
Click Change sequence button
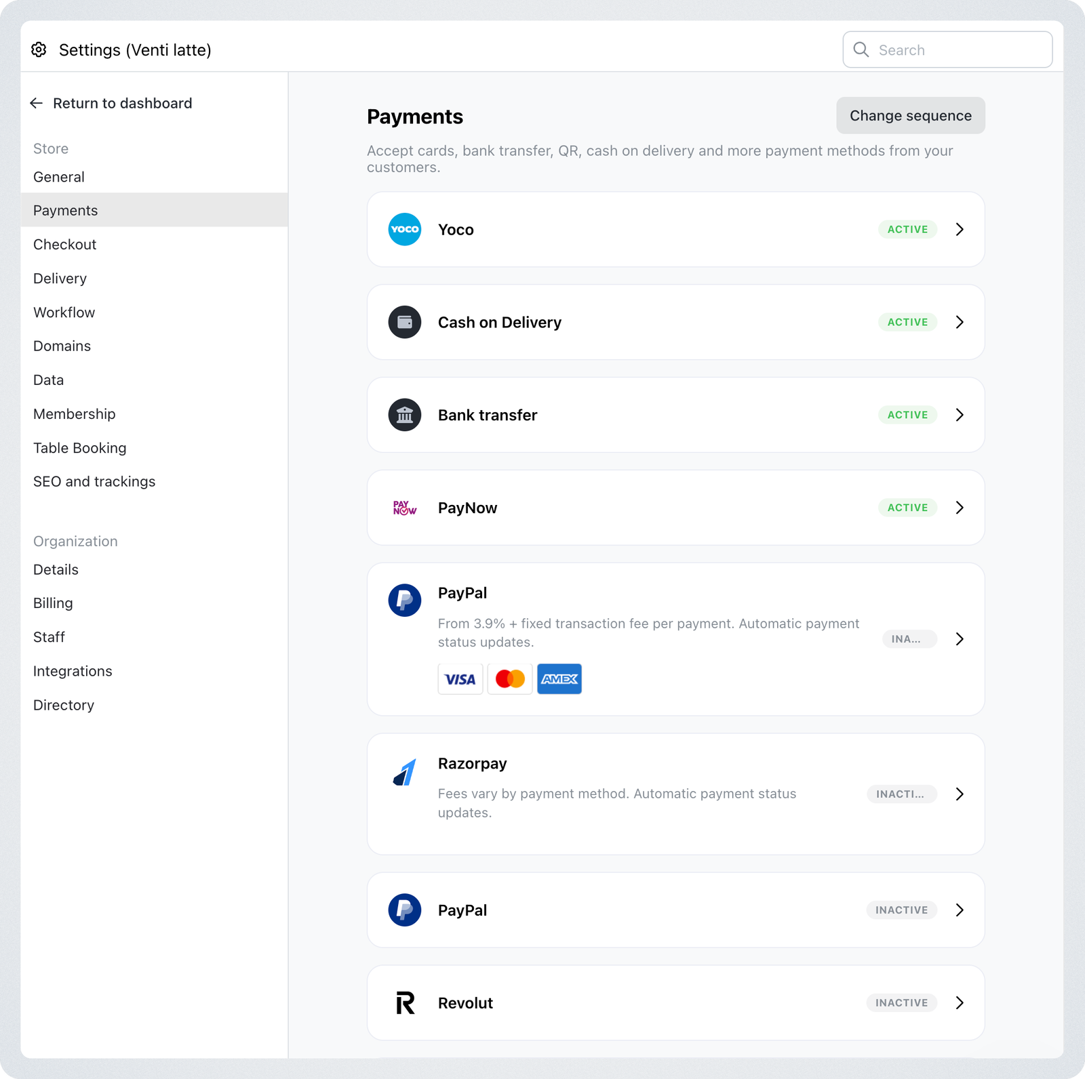(911, 115)
